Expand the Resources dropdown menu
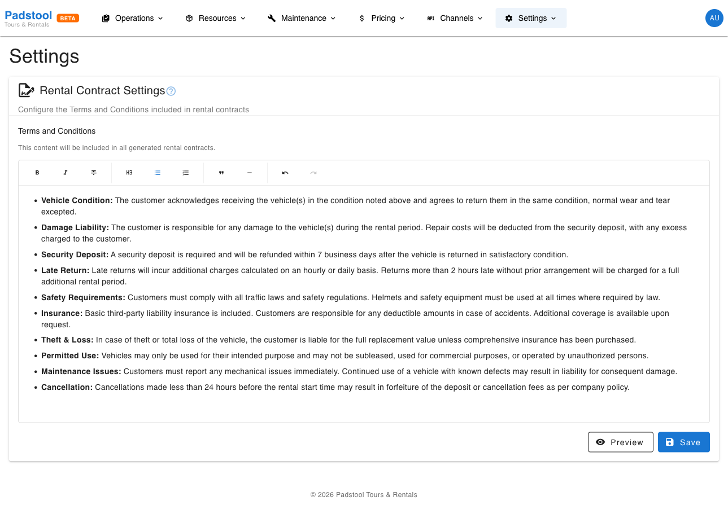The image size is (728, 505). [x=216, y=18]
